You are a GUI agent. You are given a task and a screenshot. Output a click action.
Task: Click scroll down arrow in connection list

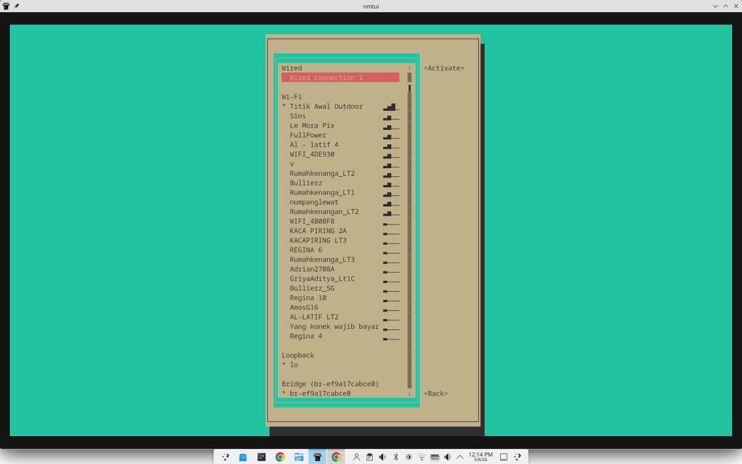409,393
